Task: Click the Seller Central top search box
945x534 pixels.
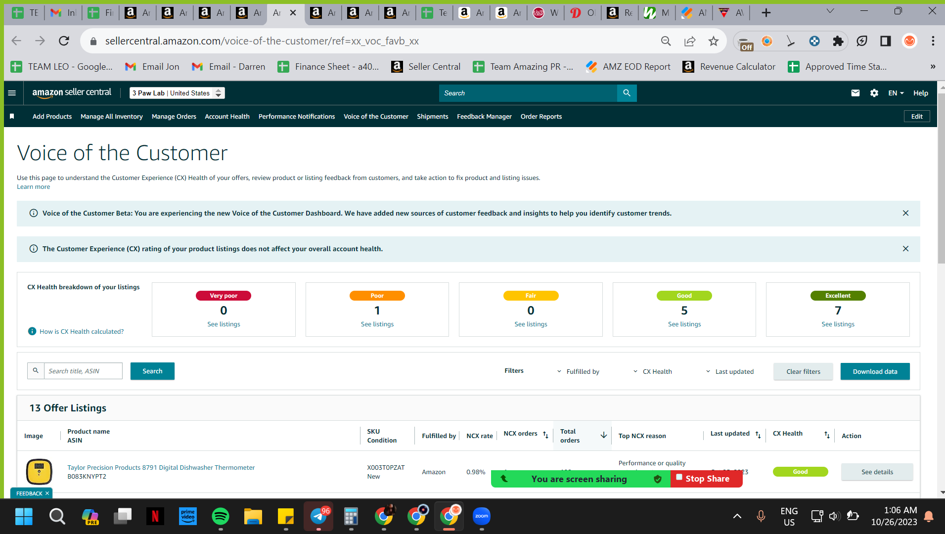Action: pos(528,93)
